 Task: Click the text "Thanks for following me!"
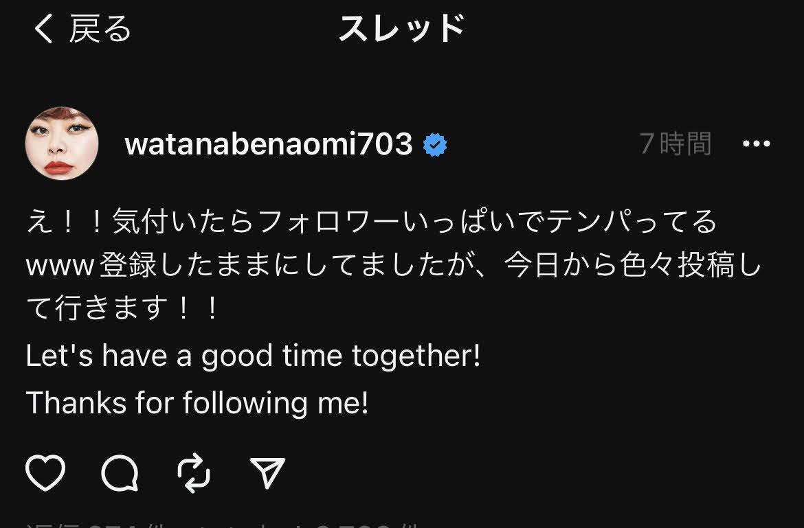pyautogui.click(x=197, y=402)
